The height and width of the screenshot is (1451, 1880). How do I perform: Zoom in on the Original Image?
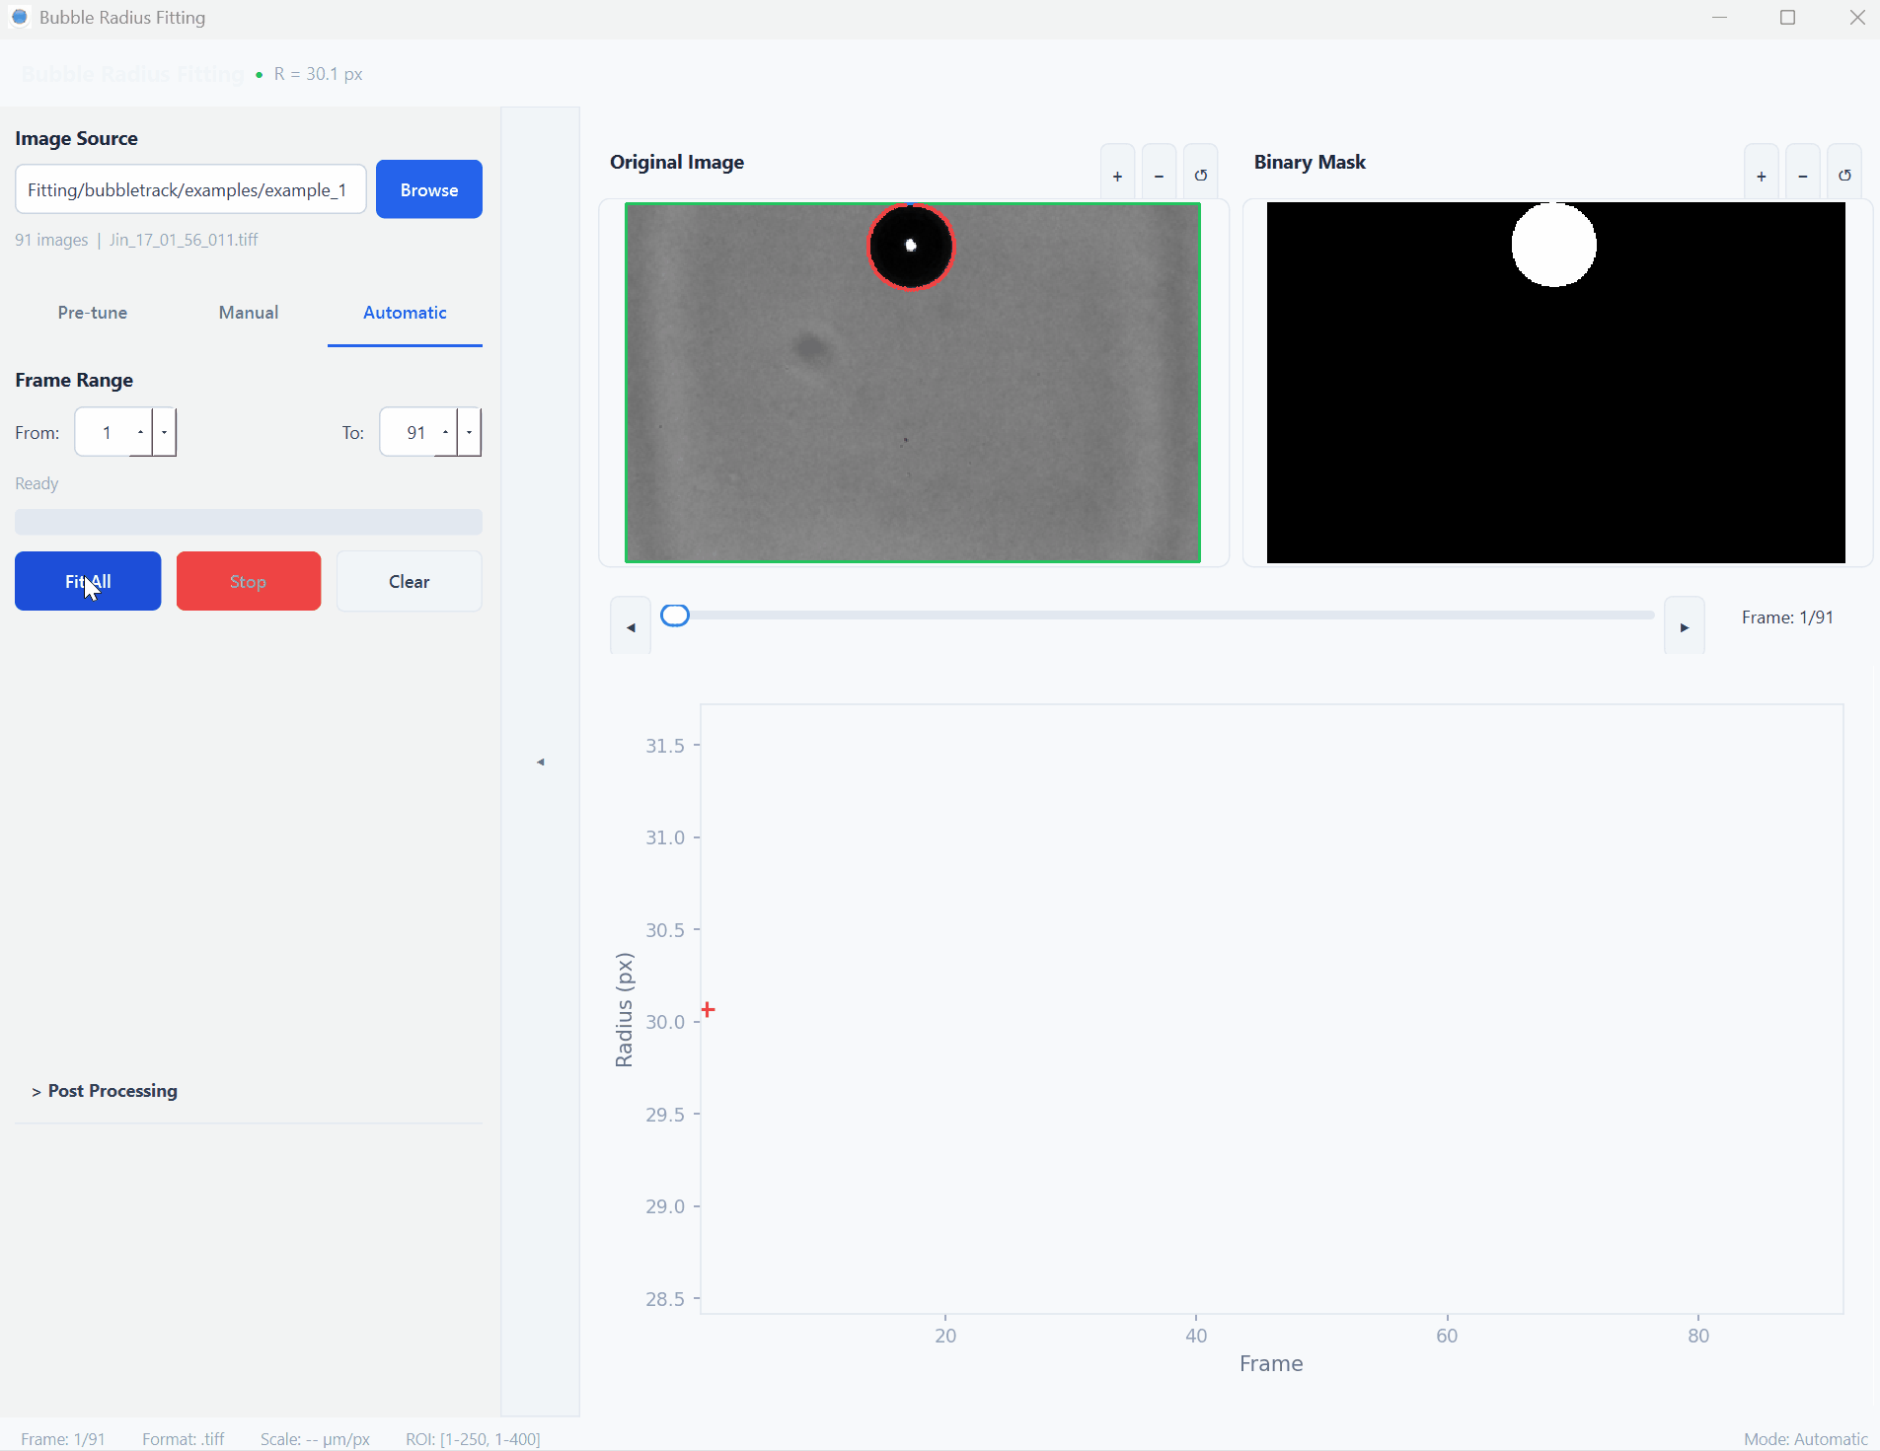pos(1117,176)
